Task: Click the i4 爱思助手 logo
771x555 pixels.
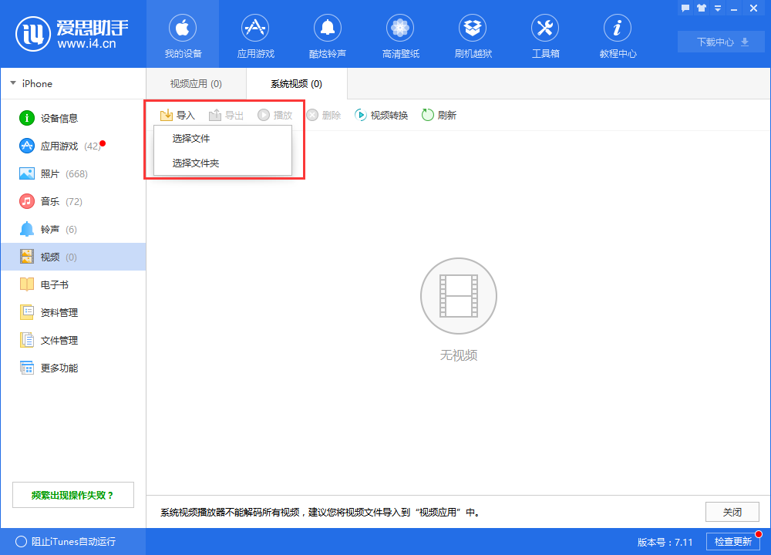Action: [72, 34]
